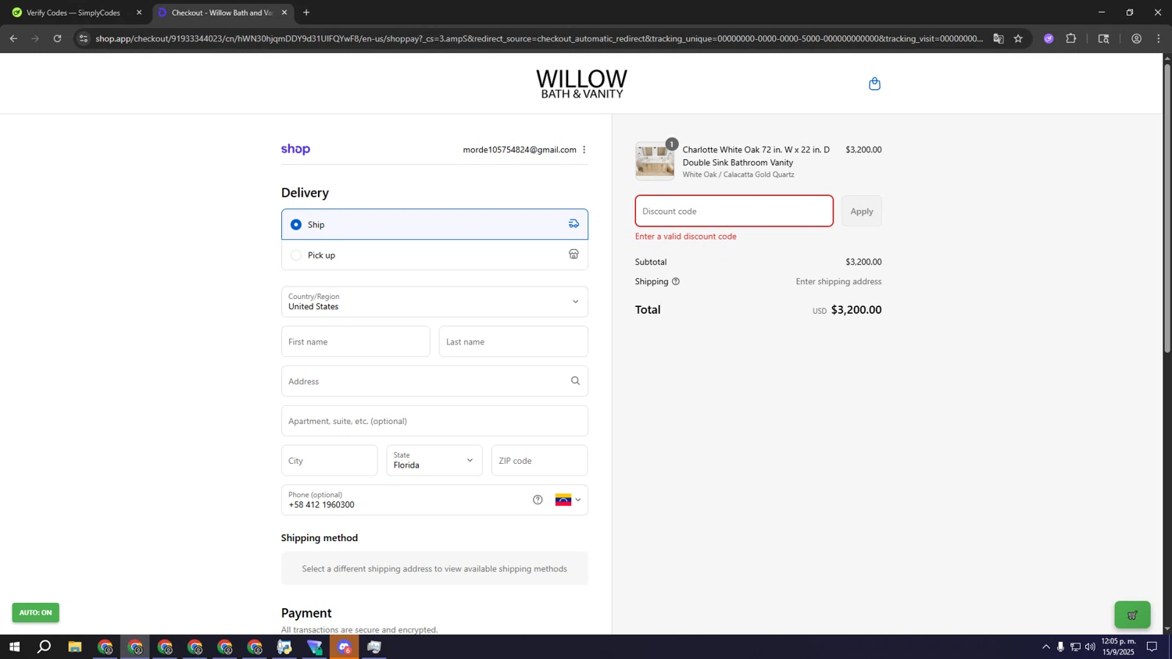Expand the State dropdown showing Florida
Image resolution: width=1172 pixels, height=659 pixels.
[434, 461]
